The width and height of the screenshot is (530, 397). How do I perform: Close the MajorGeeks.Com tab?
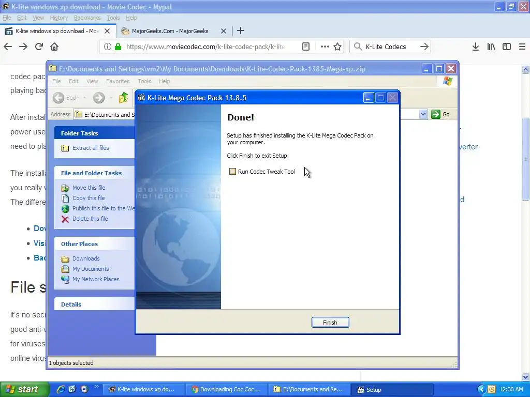click(x=224, y=31)
